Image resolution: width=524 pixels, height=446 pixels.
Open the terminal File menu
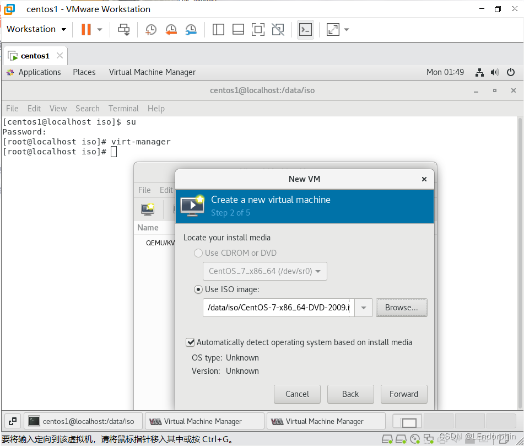pyautogui.click(x=12, y=109)
